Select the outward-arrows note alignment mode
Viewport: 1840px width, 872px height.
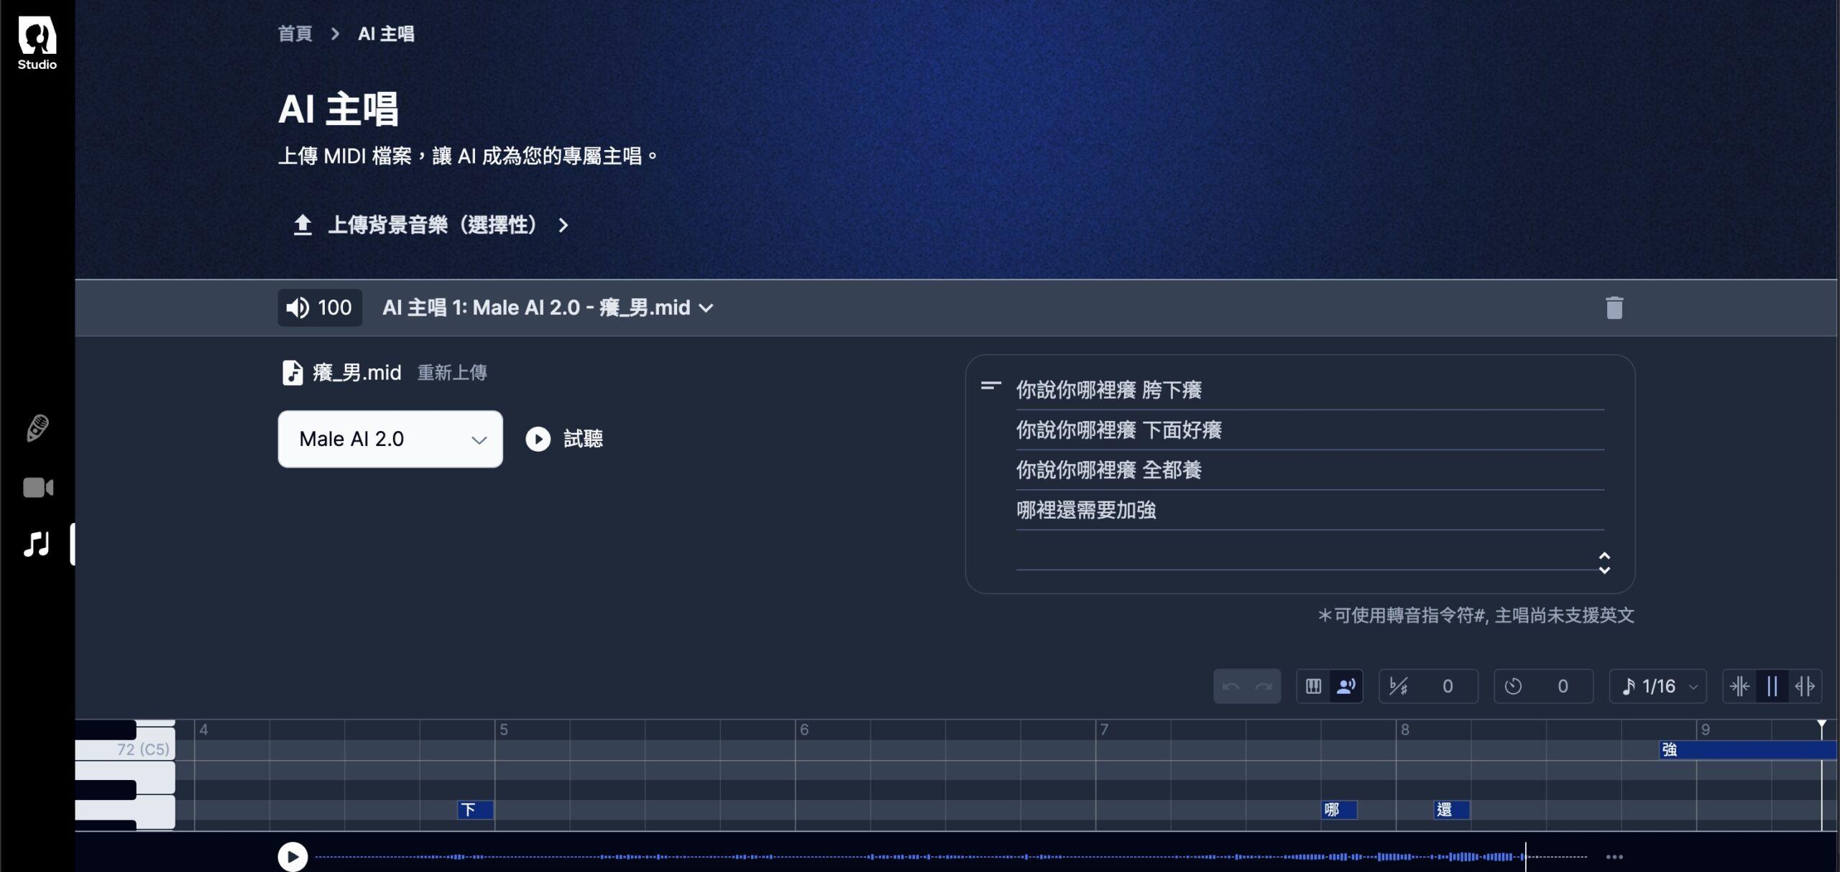[1805, 687]
